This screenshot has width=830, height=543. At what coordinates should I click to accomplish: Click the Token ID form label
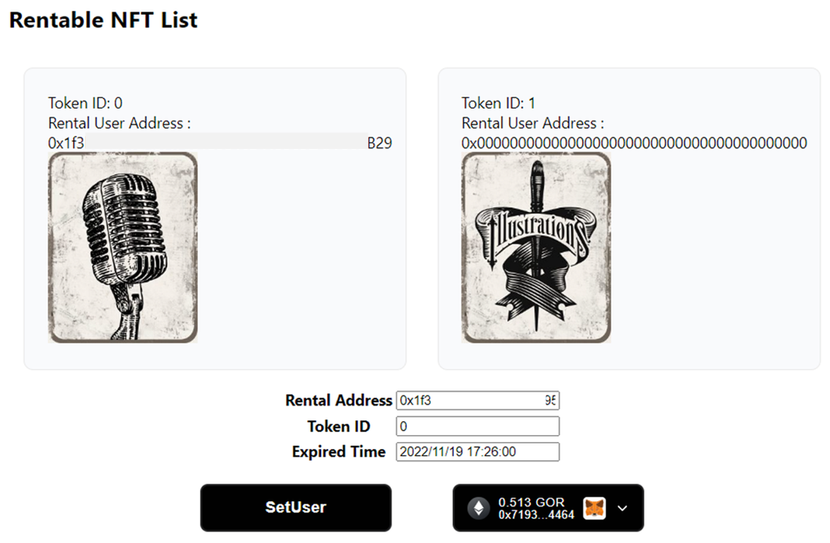pyautogui.click(x=338, y=427)
